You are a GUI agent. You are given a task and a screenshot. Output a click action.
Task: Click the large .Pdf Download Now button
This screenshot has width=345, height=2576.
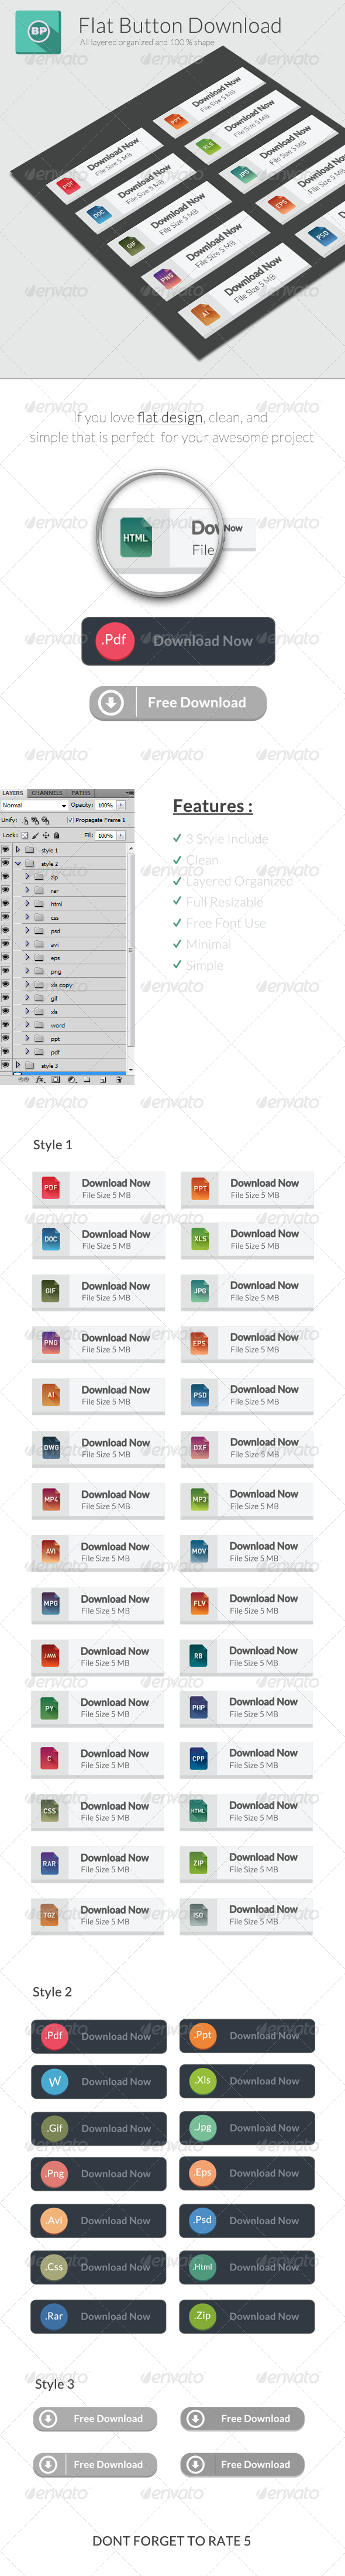click(178, 641)
